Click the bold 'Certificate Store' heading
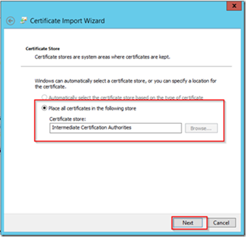The image size is (246, 237). pos(43,49)
